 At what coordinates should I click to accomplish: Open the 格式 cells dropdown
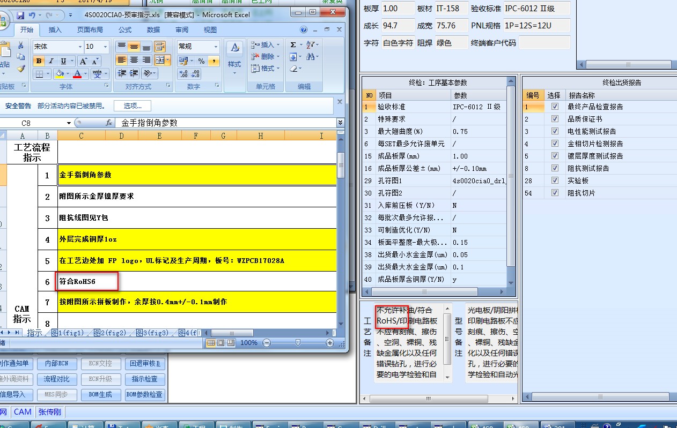pos(278,69)
